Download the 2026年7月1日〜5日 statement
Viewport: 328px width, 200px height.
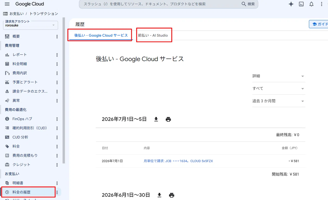click(x=156, y=119)
